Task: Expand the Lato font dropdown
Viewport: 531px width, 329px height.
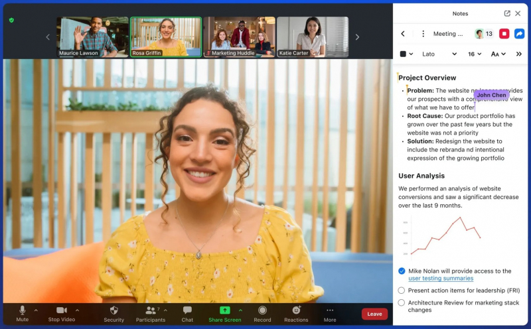Action: point(439,54)
